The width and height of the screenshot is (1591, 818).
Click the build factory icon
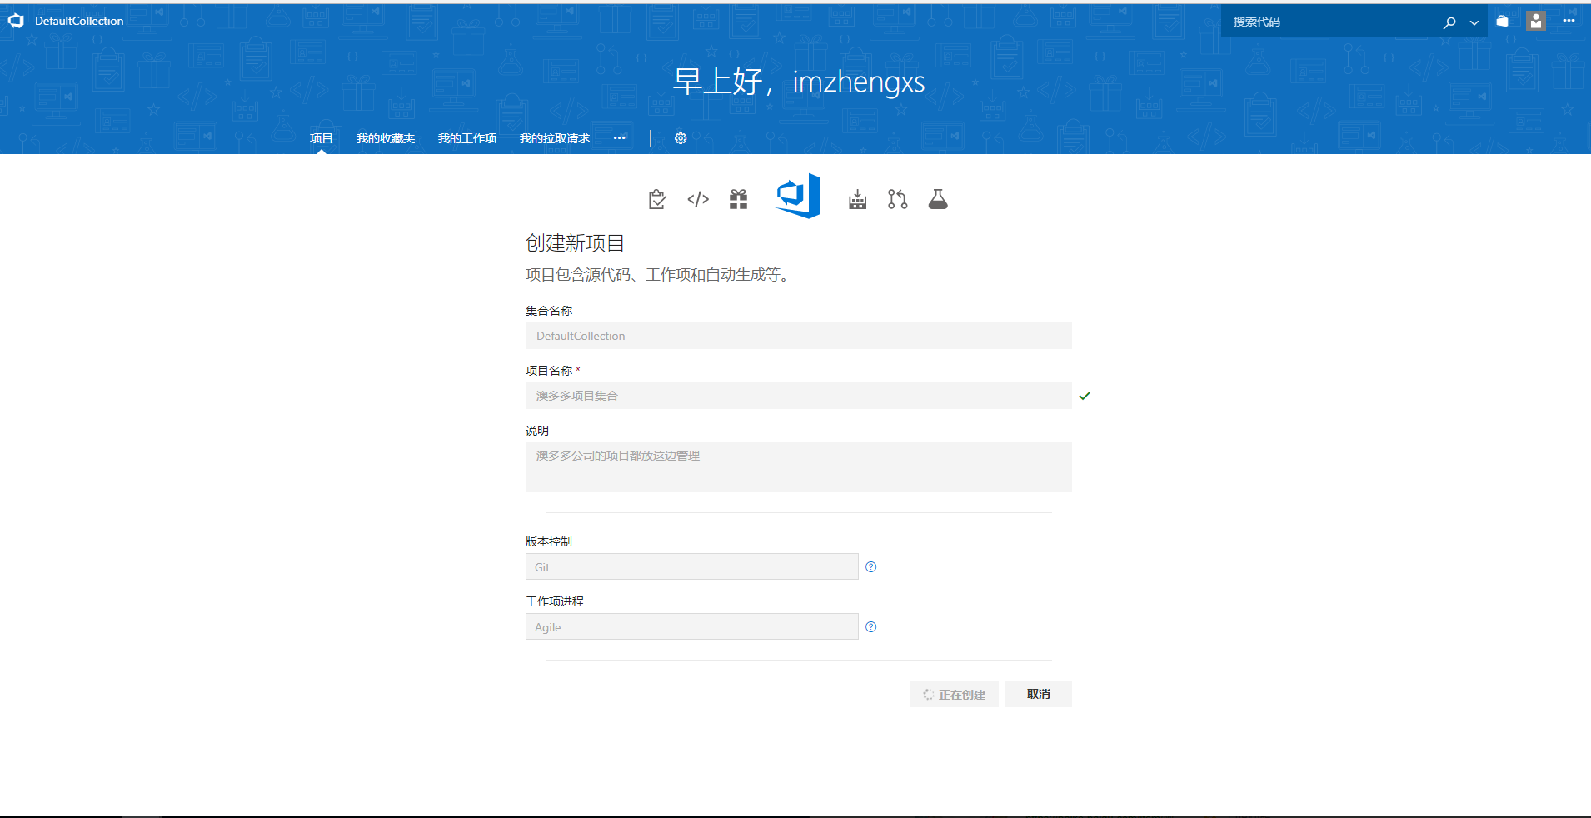pyautogui.click(x=857, y=199)
